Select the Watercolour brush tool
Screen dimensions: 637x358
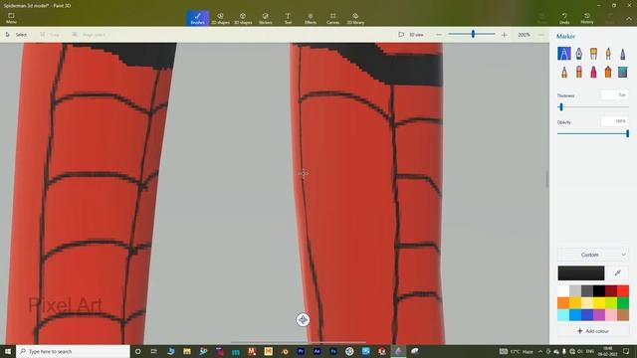608,54
